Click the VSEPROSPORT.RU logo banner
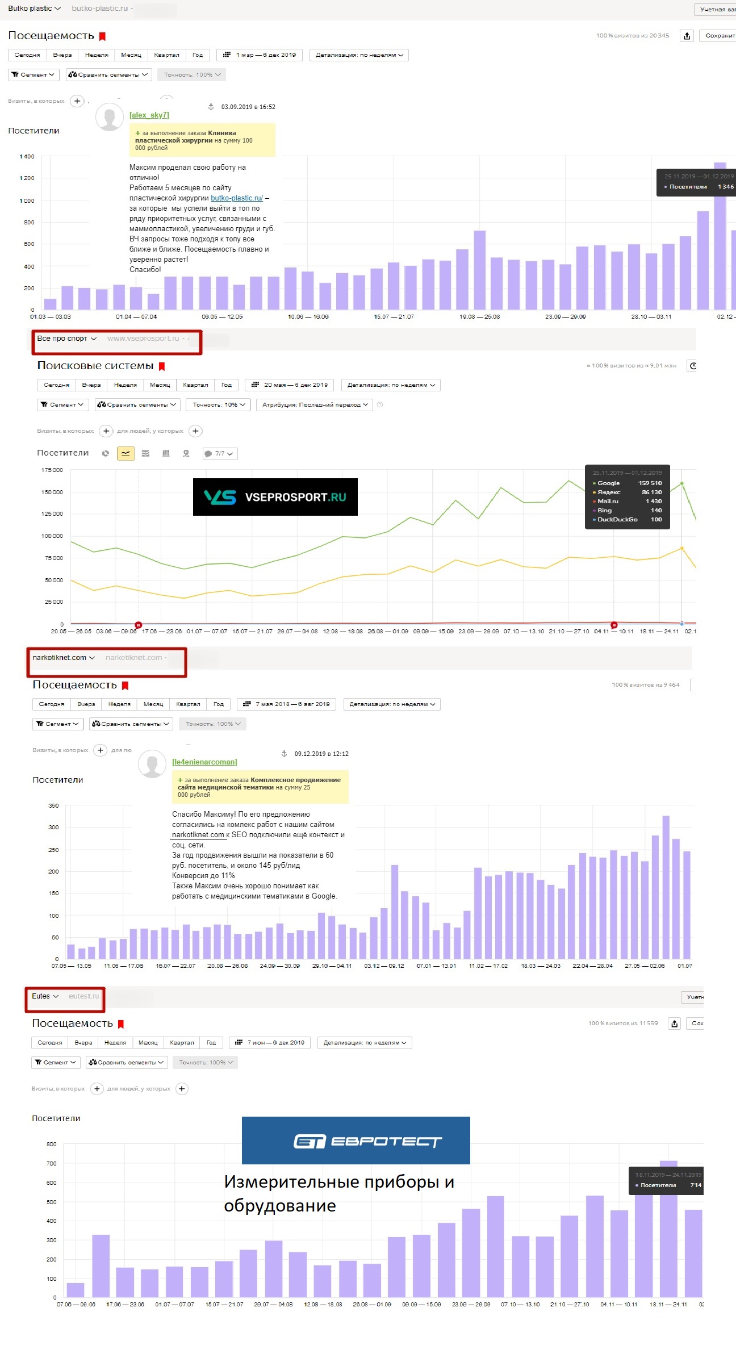 (x=275, y=497)
